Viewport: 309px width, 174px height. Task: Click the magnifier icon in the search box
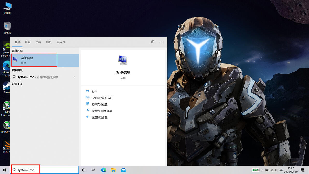pyautogui.click(x=14, y=170)
